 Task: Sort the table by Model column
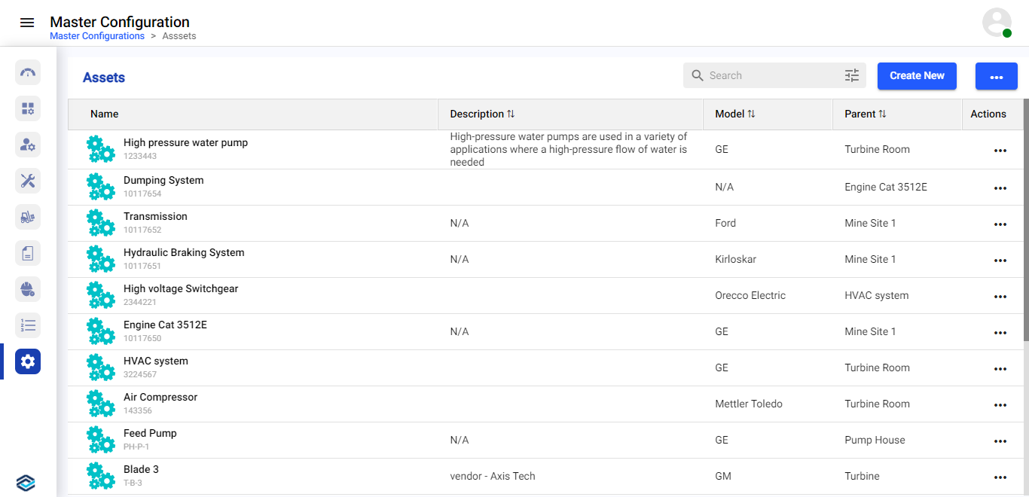tap(751, 114)
